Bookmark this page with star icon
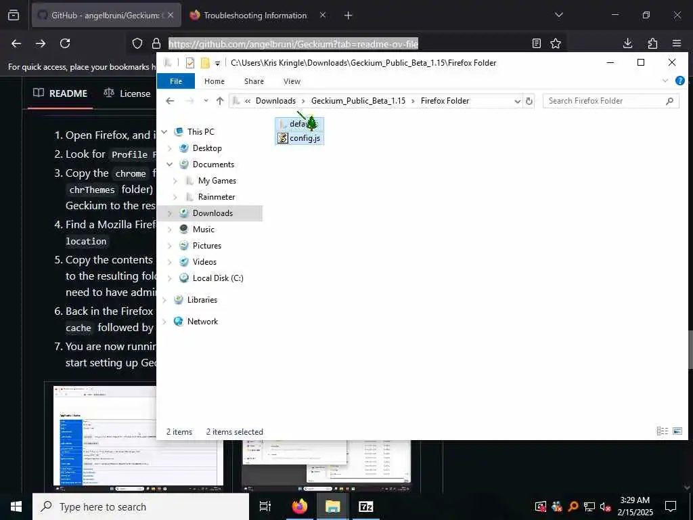This screenshot has height=520, width=693. coord(556,43)
